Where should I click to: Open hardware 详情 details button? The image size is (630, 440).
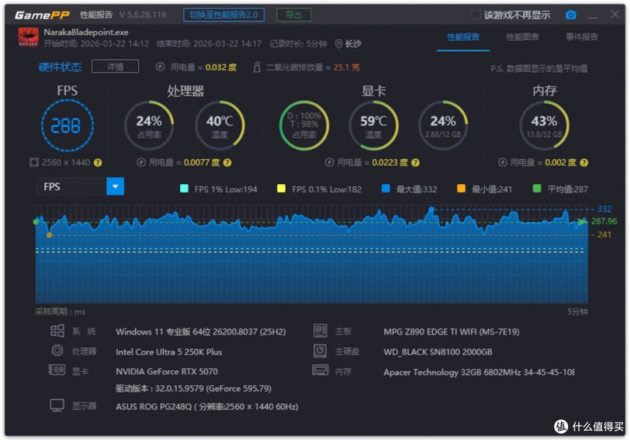click(x=116, y=67)
